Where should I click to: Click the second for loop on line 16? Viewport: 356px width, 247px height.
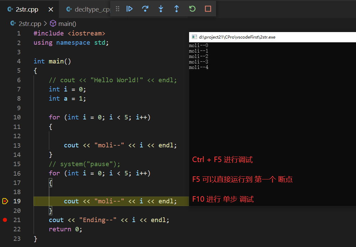point(99,173)
